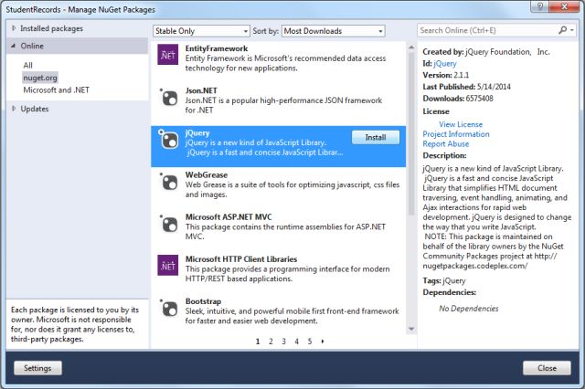Go to results page 4
The width and height of the screenshot is (585, 389).
coord(296,342)
